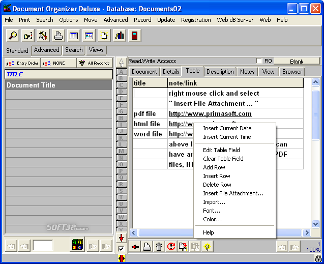
Task: Select Add Row in context menu
Action: pos(214,167)
